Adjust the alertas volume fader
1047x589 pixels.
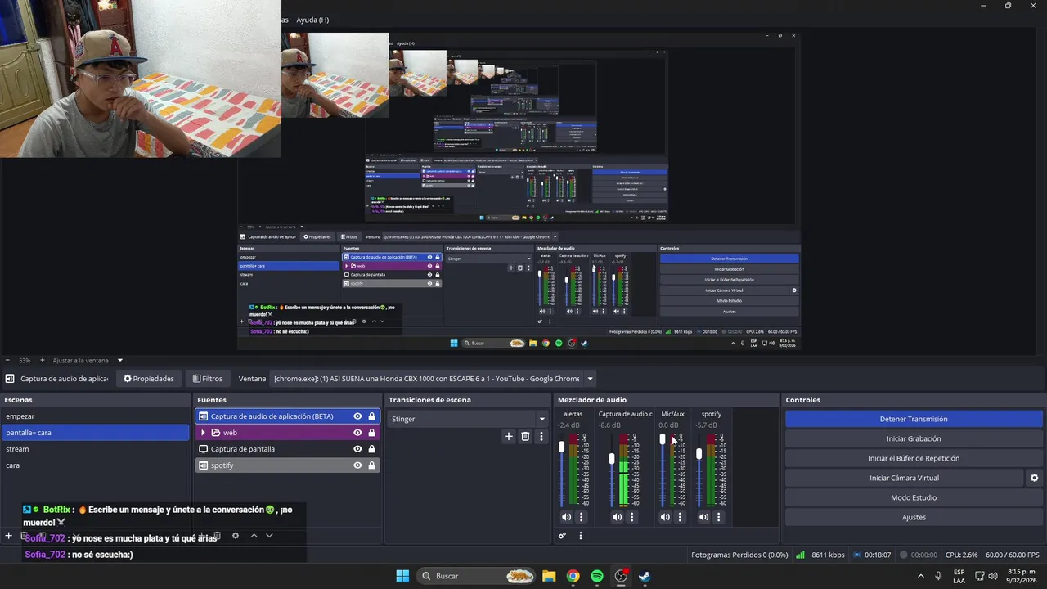(562, 447)
